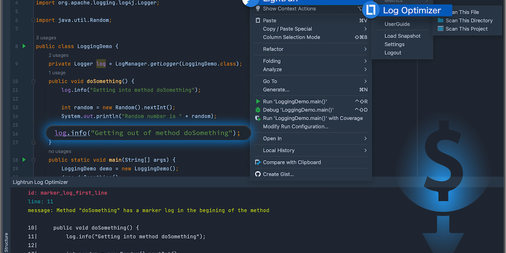
Task: Open the Structure tool window tab
Action: [x=6, y=242]
